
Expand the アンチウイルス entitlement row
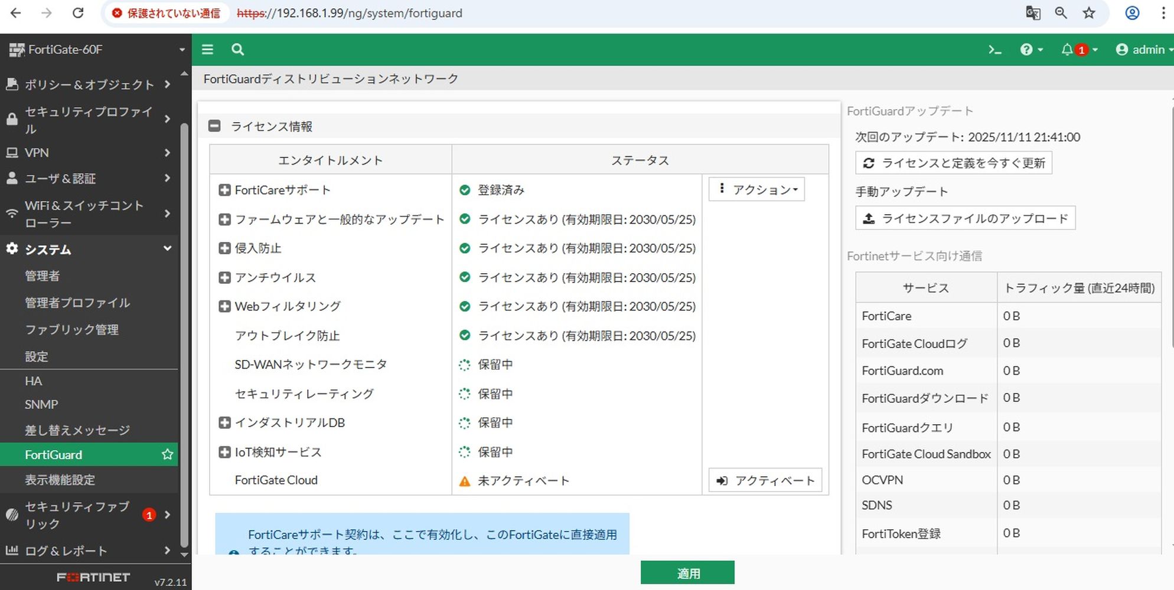tap(224, 277)
